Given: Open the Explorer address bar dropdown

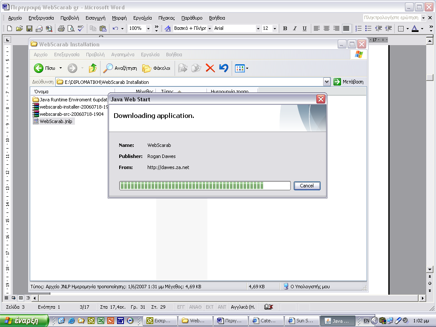Looking at the screenshot, I should point(327,82).
